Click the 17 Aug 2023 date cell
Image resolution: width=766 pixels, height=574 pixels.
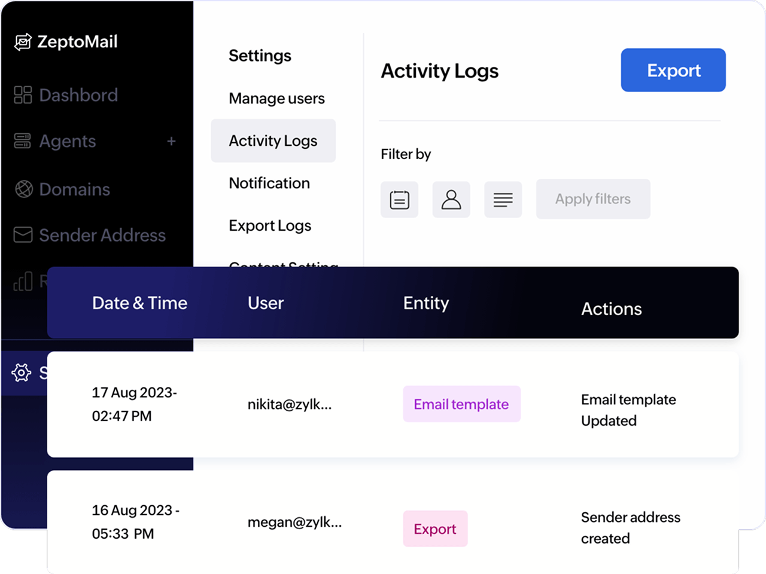click(135, 404)
